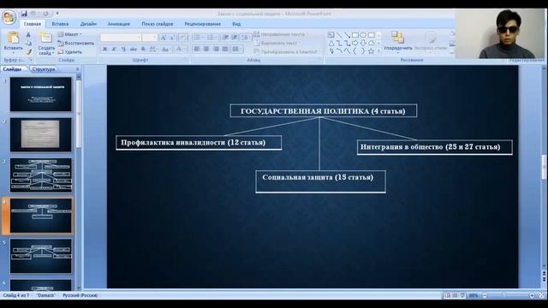548x308 pixels.
Task: Toggle align text right
Action: [216, 50]
